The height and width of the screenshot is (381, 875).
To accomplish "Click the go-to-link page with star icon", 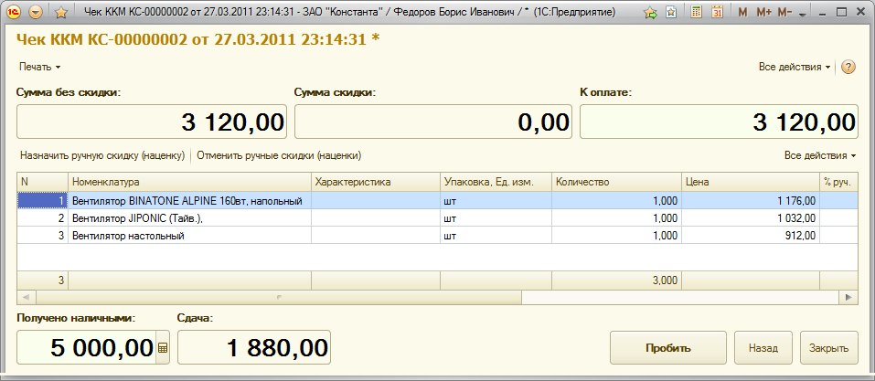I will 672,12.
